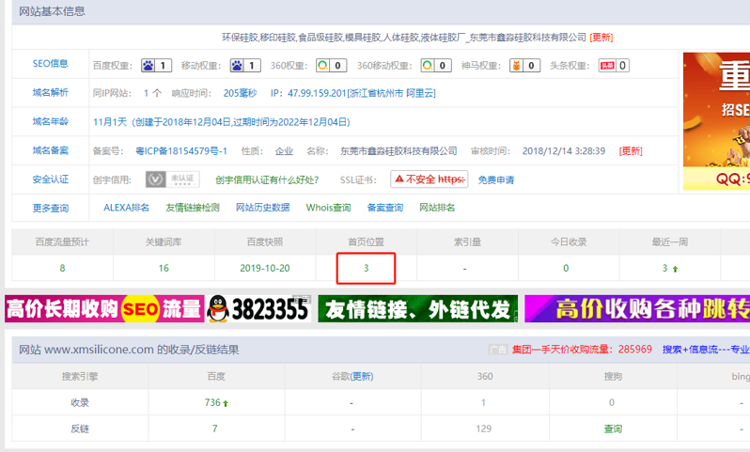The width and height of the screenshot is (750, 452).
Task: Click the 首页位置 column header
Action: 366,242
